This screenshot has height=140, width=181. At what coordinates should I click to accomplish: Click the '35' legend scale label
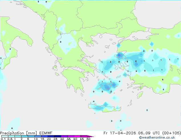click(69, 139)
